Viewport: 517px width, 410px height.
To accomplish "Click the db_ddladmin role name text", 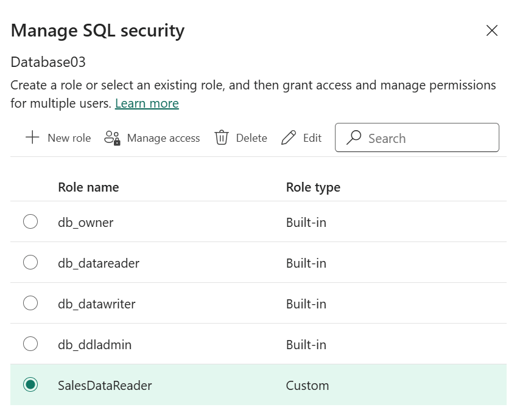I will pos(94,345).
